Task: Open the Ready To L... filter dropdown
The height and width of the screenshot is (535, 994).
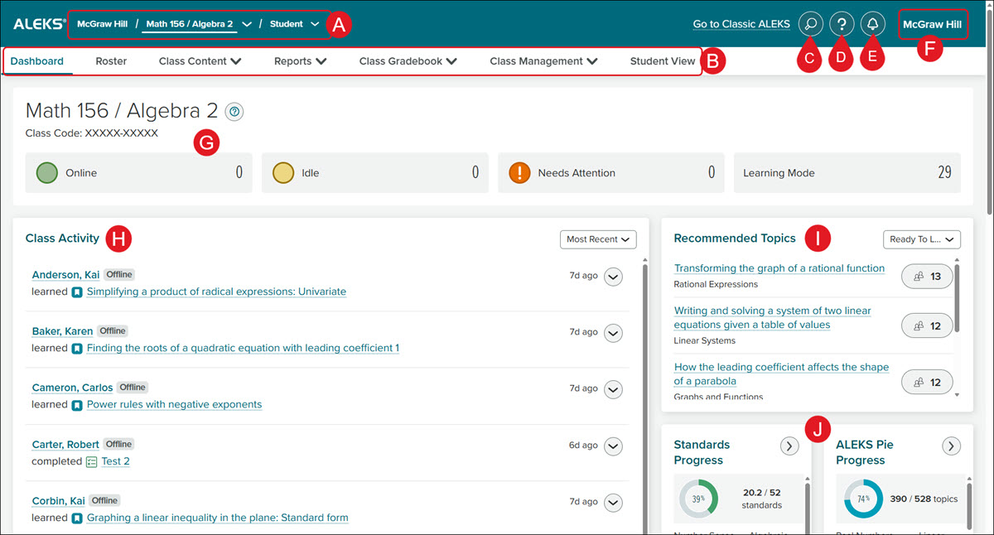Action: coord(921,239)
